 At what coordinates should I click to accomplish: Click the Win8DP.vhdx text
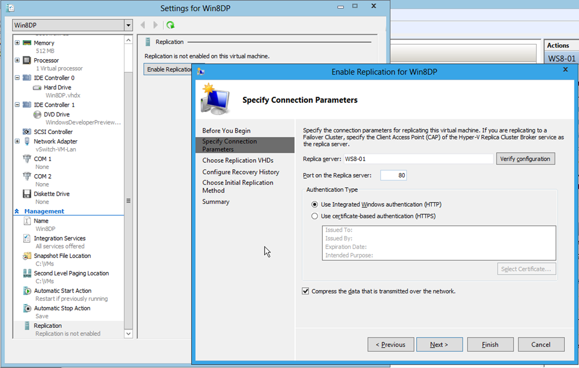(x=63, y=95)
